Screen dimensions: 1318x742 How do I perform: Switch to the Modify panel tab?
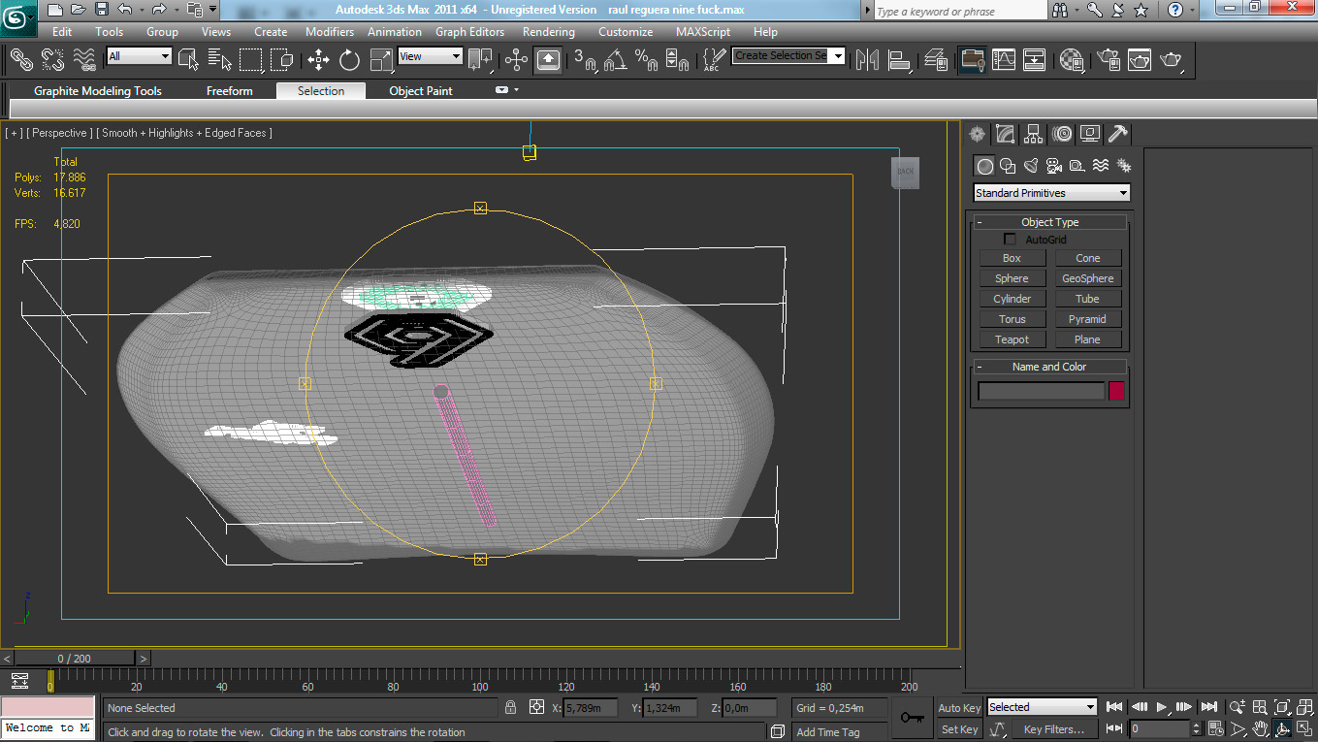pos(1006,134)
